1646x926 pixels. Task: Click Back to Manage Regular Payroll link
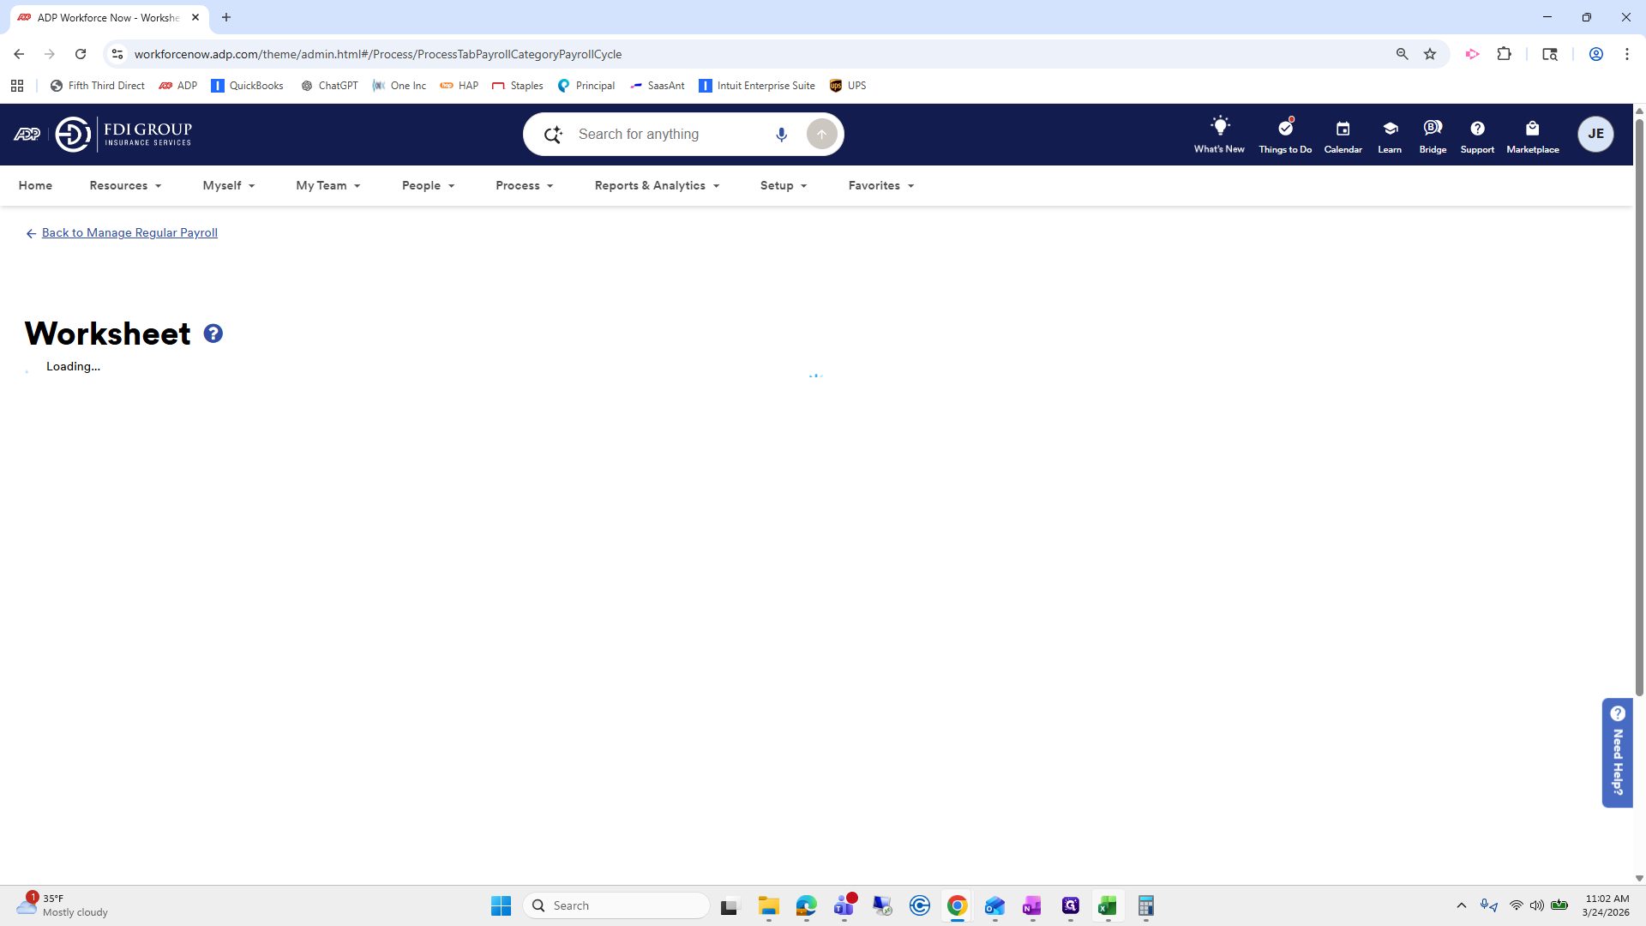click(129, 232)
